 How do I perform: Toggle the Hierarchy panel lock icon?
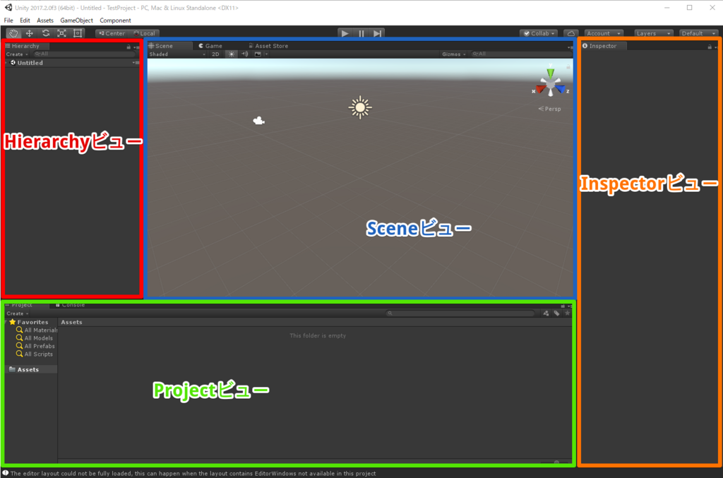point(129,47)
